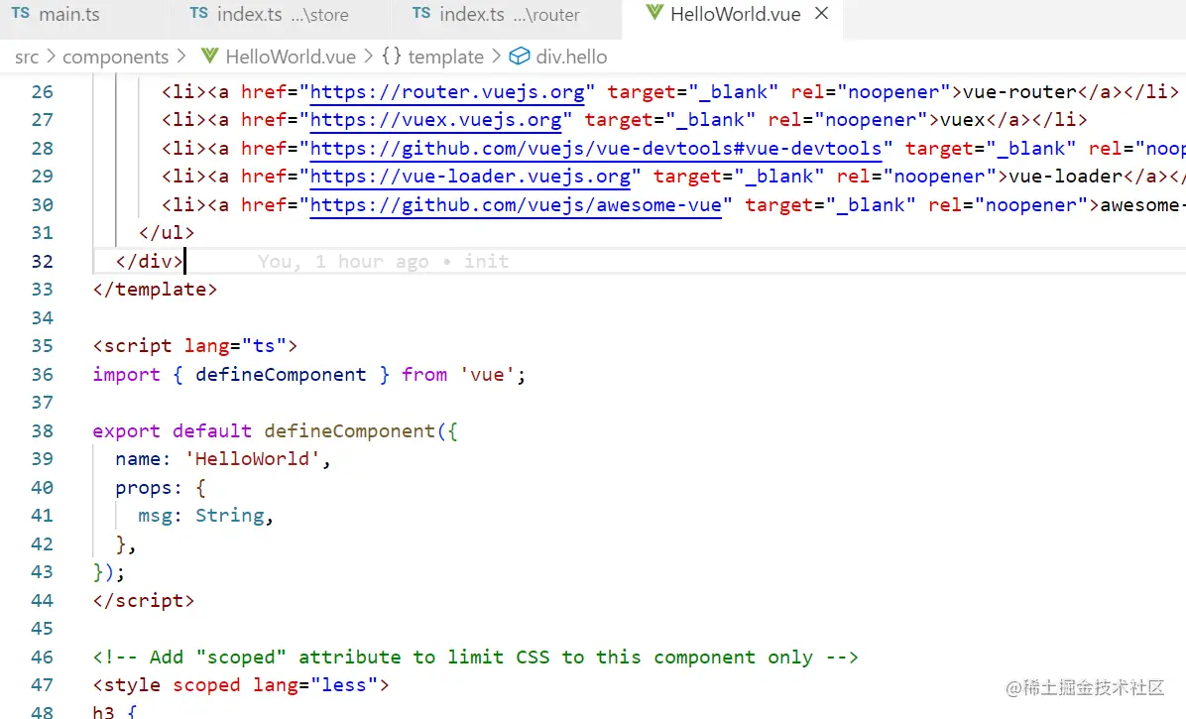Open the awesome-vue GitHub link on line 30
1186x719 pixels.
tap(516, 205)
